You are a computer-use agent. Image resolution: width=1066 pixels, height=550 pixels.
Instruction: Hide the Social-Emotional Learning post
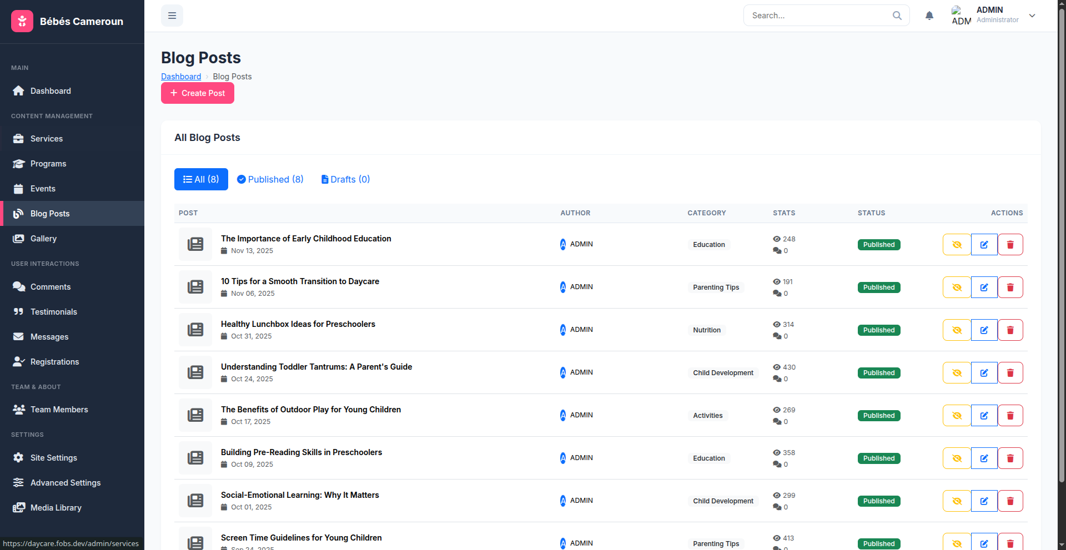(x=957, y=501)
